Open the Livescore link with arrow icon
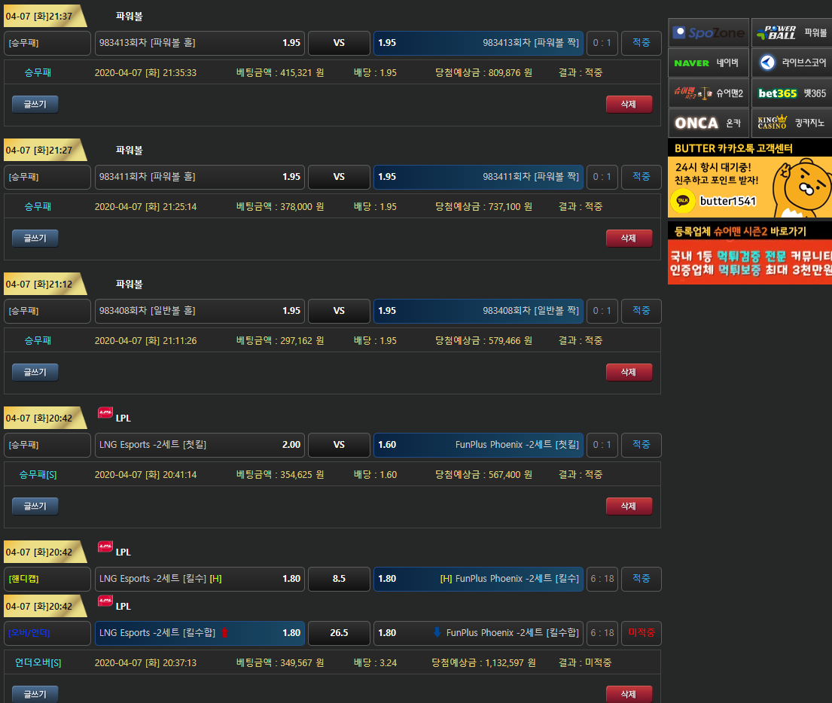 [791, 62]
